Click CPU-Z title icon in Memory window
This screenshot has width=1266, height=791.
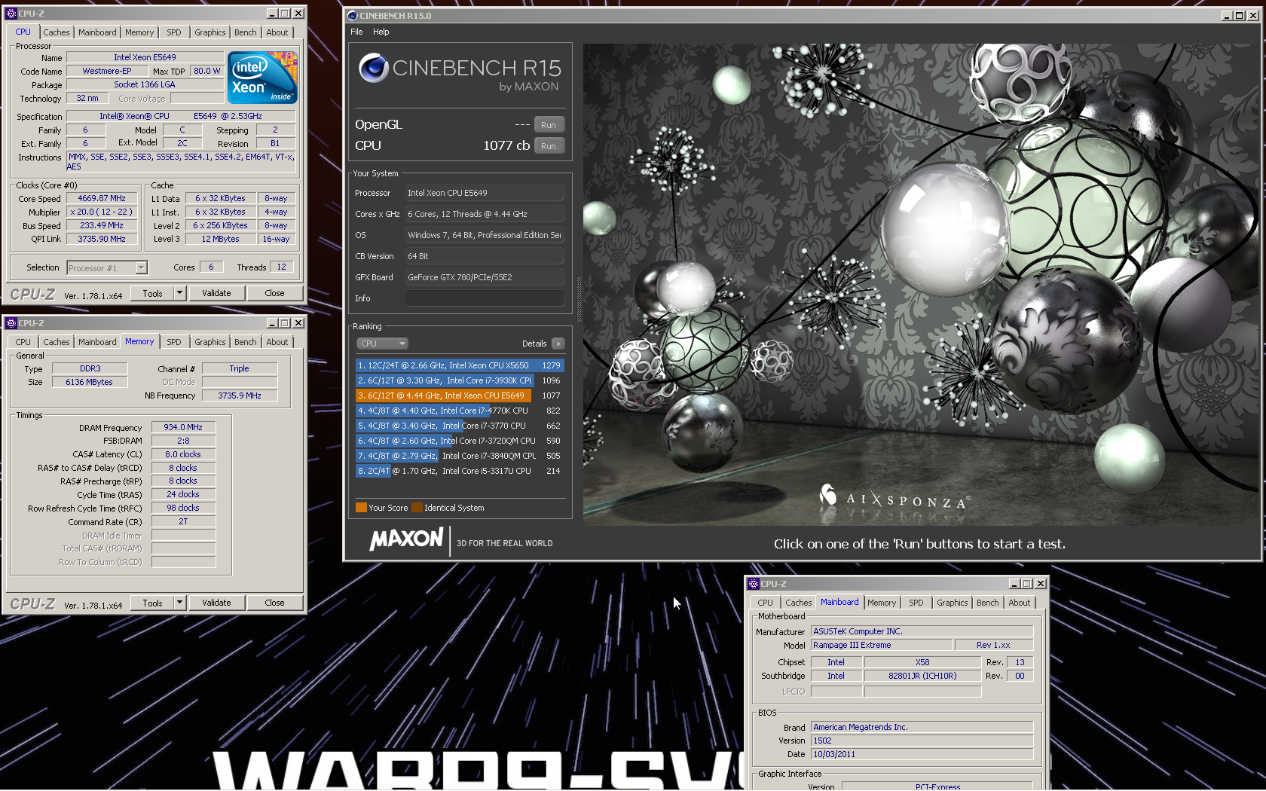(x=11, y=323)
